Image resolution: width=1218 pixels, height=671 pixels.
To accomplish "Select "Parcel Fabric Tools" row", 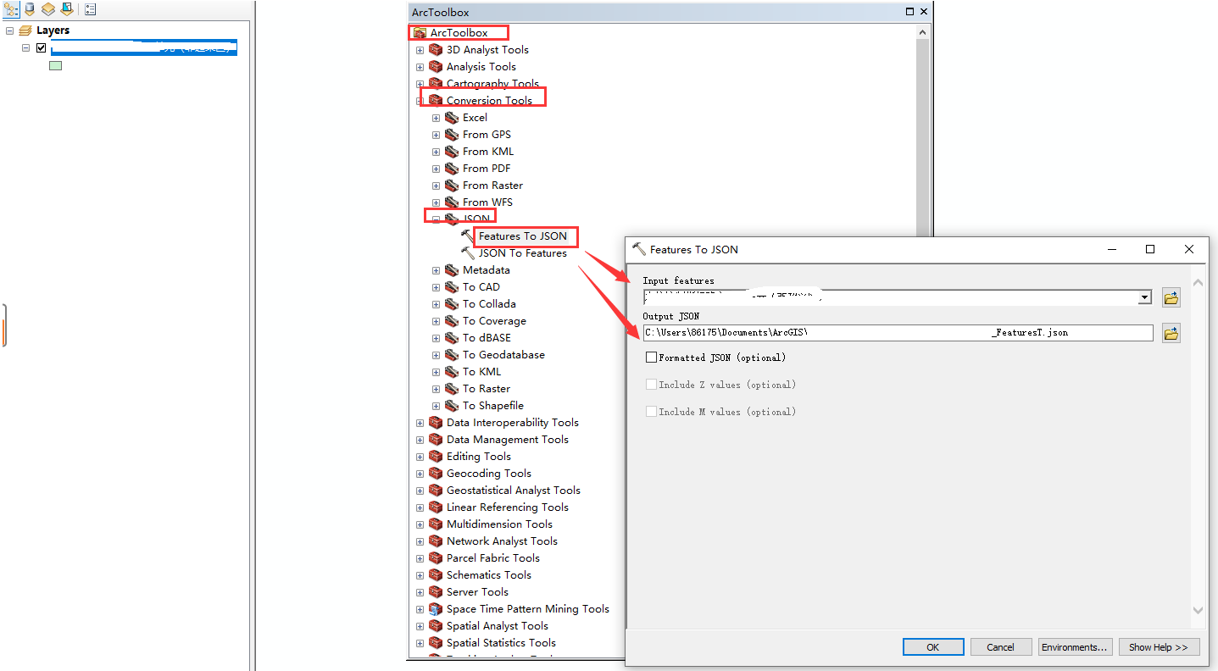I will tap(492, 558).
